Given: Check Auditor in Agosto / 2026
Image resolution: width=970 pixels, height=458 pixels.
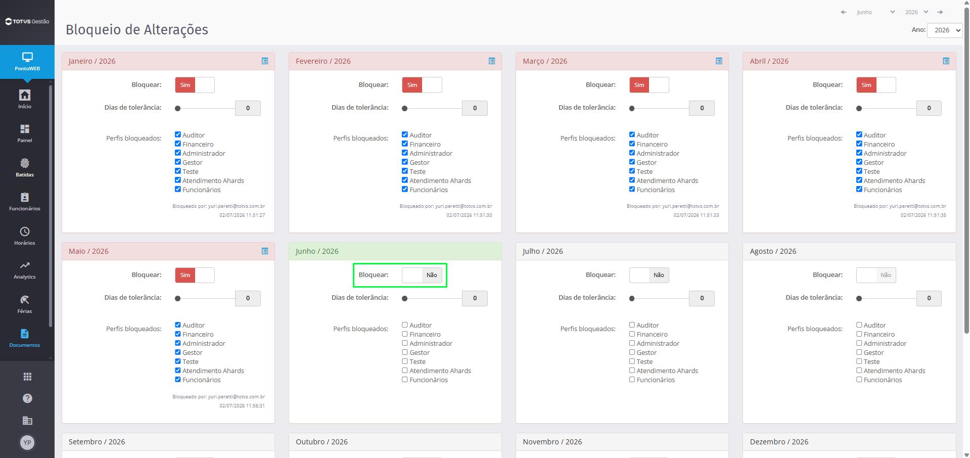Looking at the screenshot, I should 859,325.
